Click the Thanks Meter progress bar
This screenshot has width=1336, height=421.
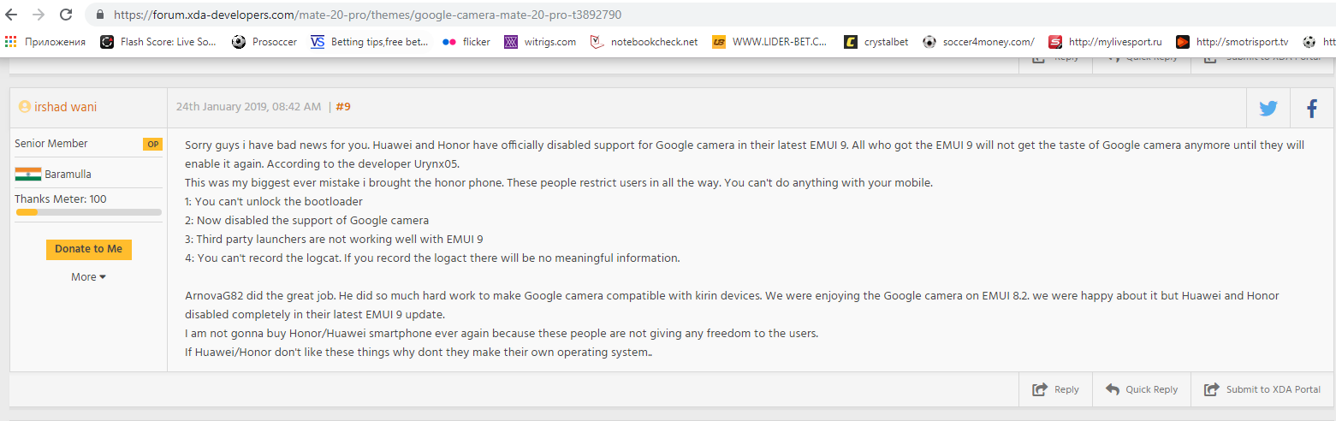pos(88,211)
